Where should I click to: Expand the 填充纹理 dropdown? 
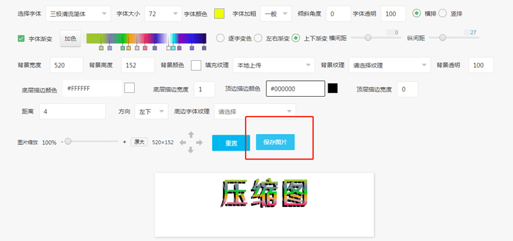(x=274, y=65)
